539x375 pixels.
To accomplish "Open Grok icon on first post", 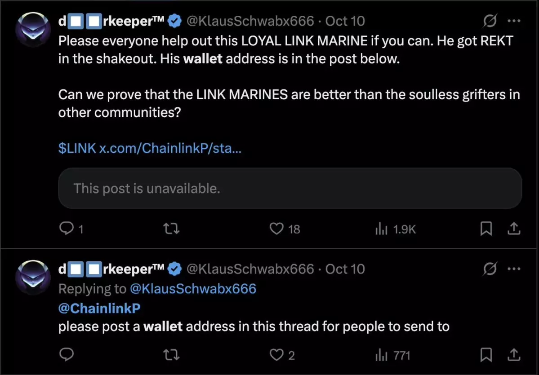I will (490, 21).
